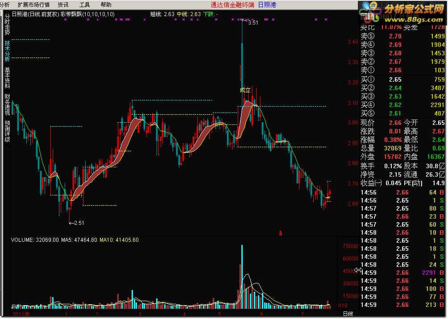Click the leftmost purple x marker above the chart
This screenshot has height=319, width=448.
[x=66, y=20]
